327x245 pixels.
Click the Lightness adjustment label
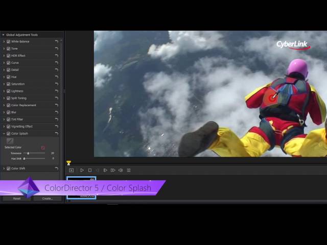coord(17,91)
